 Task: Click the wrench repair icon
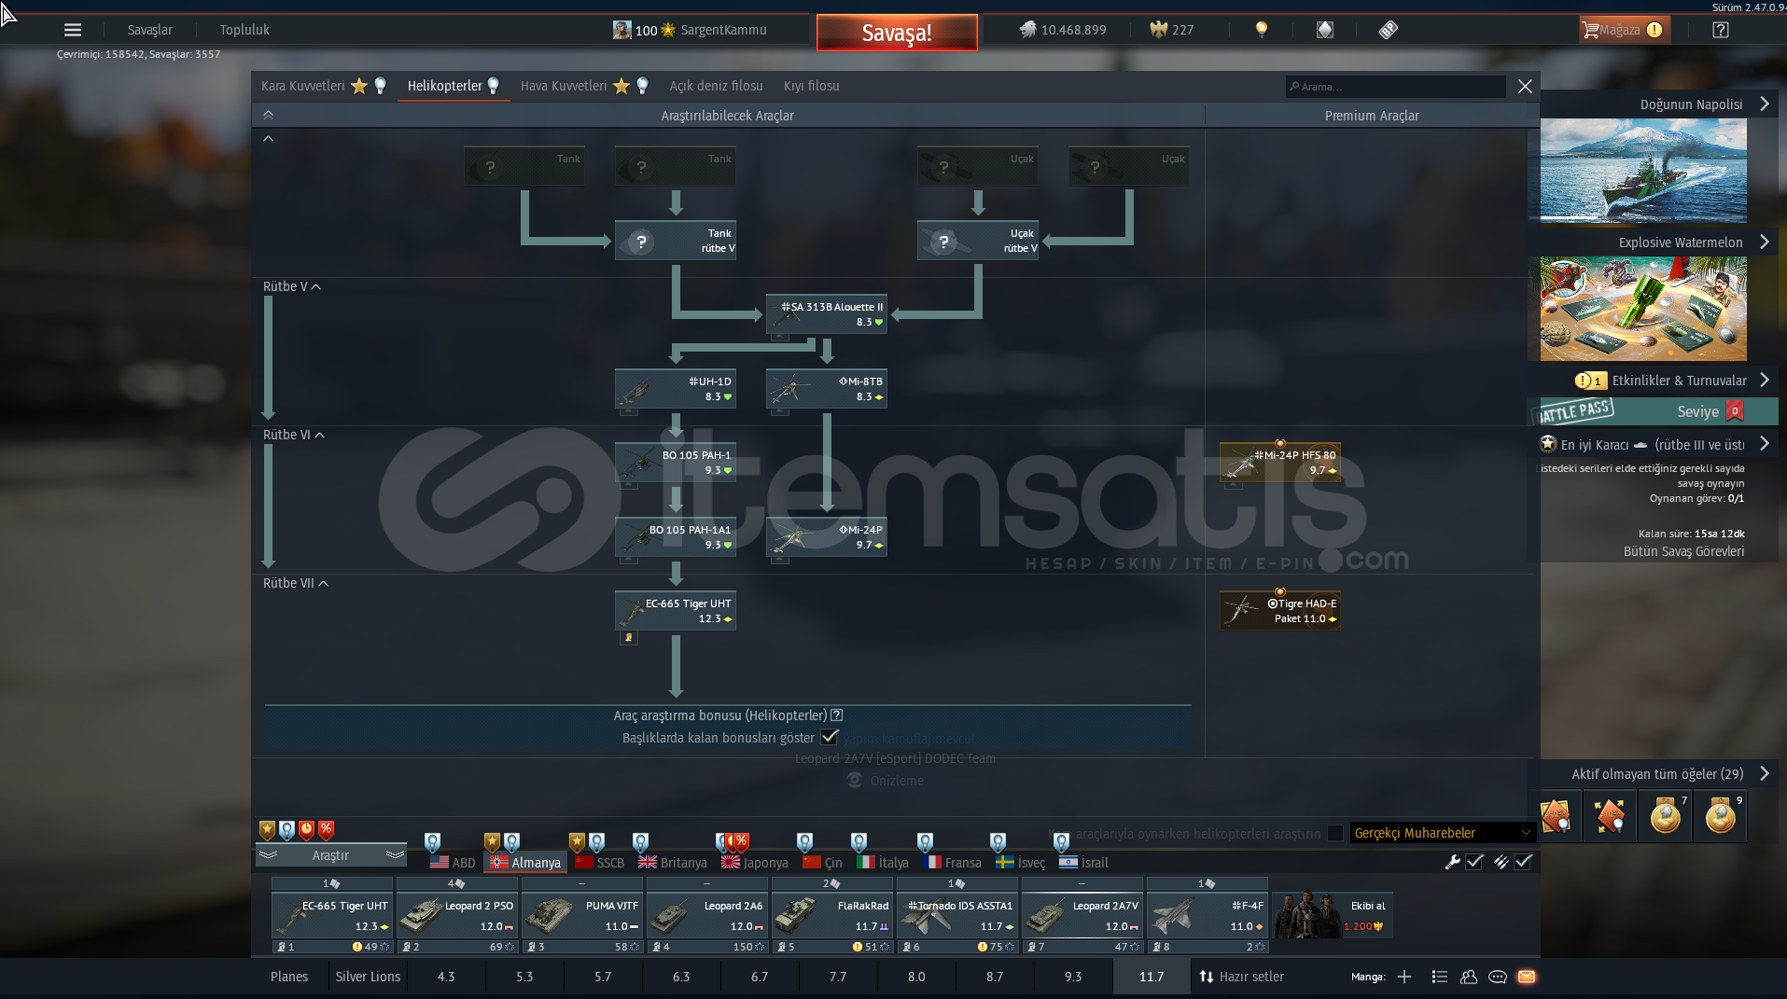(x=1452, y=862)
